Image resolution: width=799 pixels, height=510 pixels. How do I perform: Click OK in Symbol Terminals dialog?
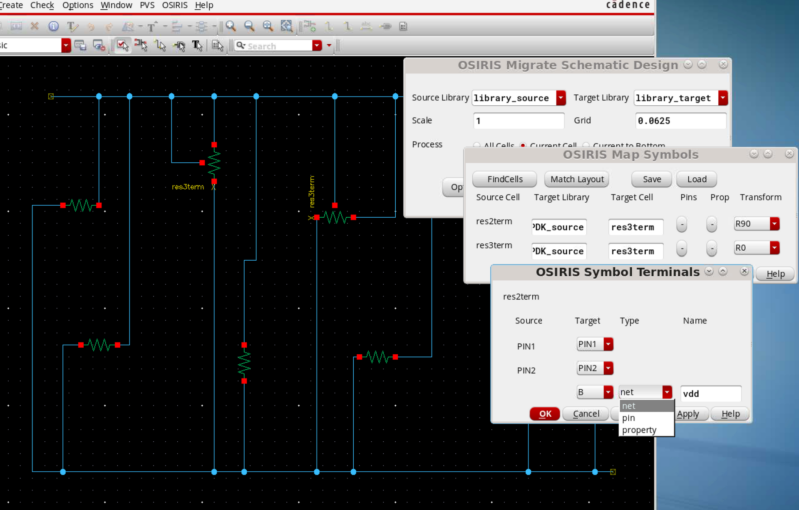coord(545,414)
